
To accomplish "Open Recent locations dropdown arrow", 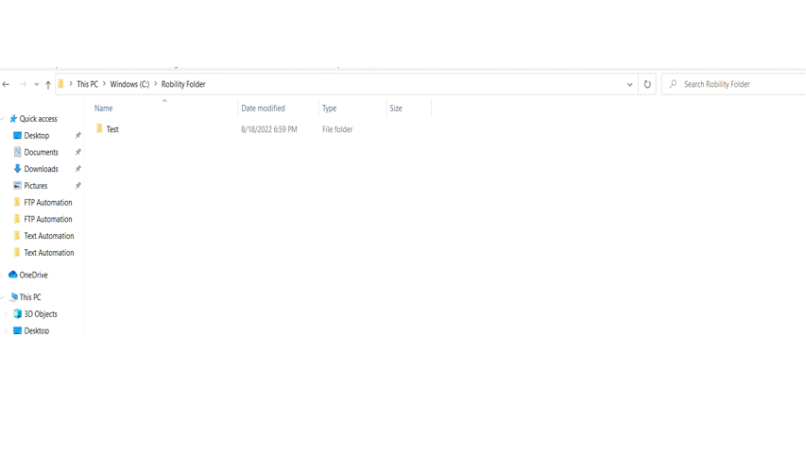I will pyautogui.click(x=36, y=84).
